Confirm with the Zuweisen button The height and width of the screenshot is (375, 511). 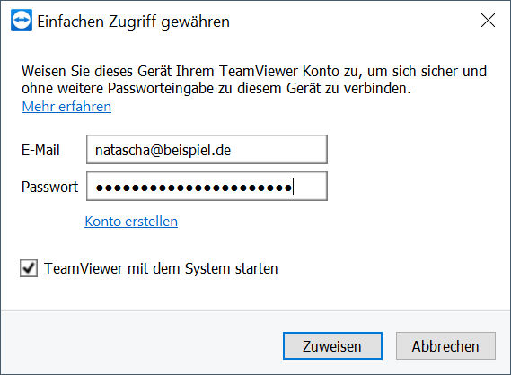pyautogui.click(x=332, y=345)
